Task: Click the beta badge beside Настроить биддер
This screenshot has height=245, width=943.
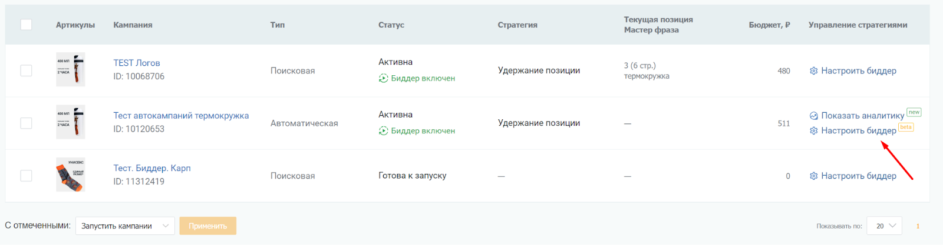Action: click(906, 127)
